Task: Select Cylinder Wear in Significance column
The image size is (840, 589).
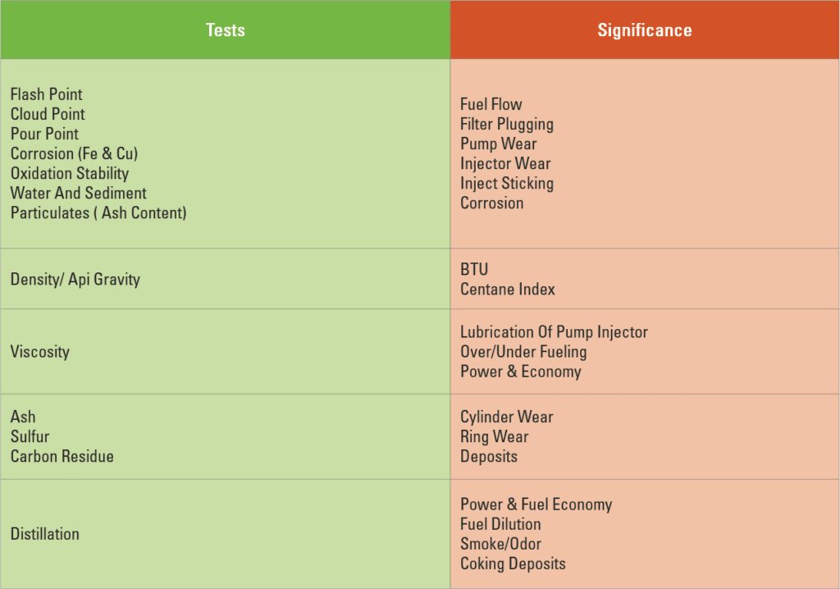Action: point(507,417)
